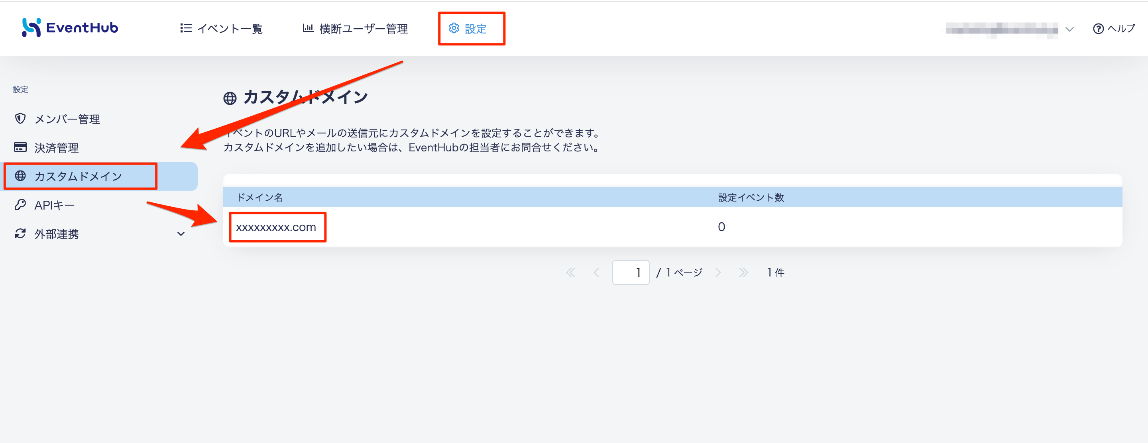Click the xxxxxxxxx.com domain entry
Image resolution: width=1148 pixels, height=443 pixels.
coord(276,227)
